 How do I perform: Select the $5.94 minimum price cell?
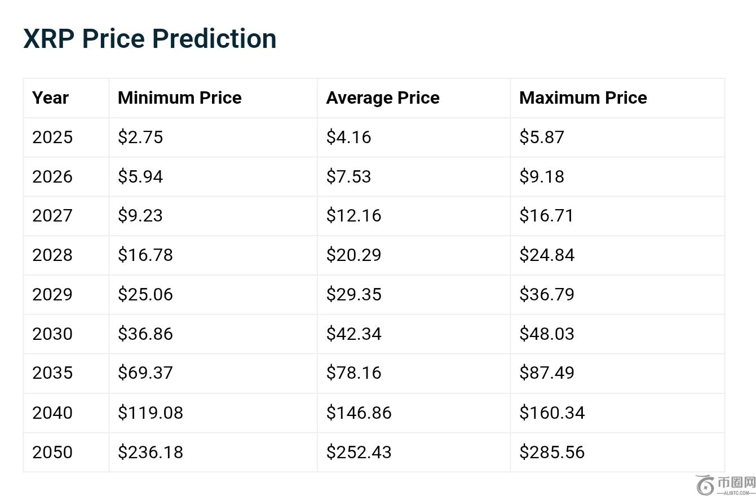[140, 177]
